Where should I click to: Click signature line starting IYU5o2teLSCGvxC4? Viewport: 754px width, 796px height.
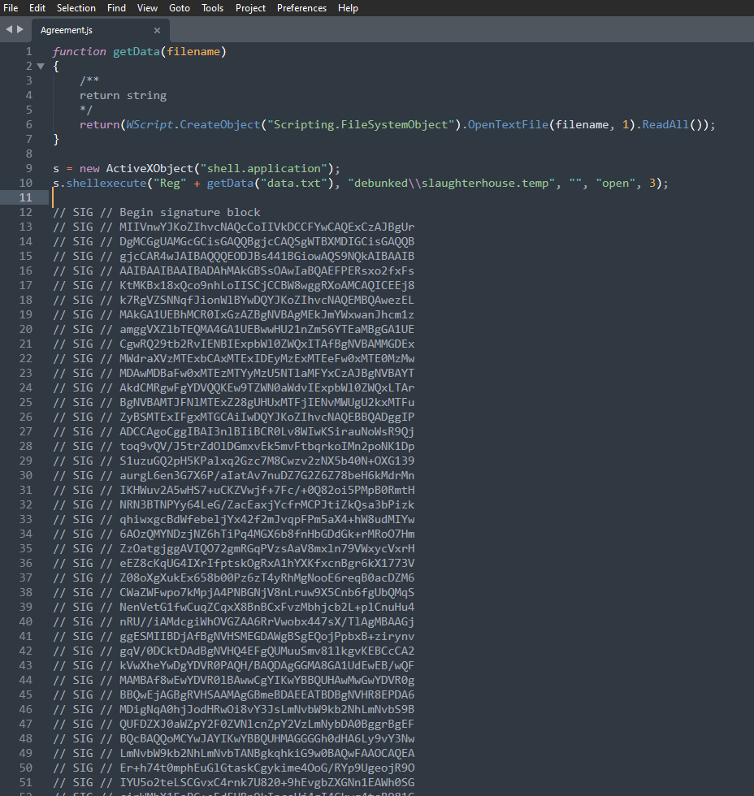pyautogui.click(x=266, y=782)
